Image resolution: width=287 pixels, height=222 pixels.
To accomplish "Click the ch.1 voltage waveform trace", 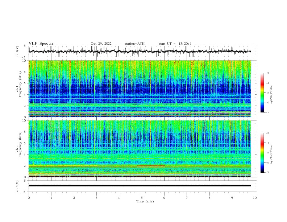I will coord(140,51).
